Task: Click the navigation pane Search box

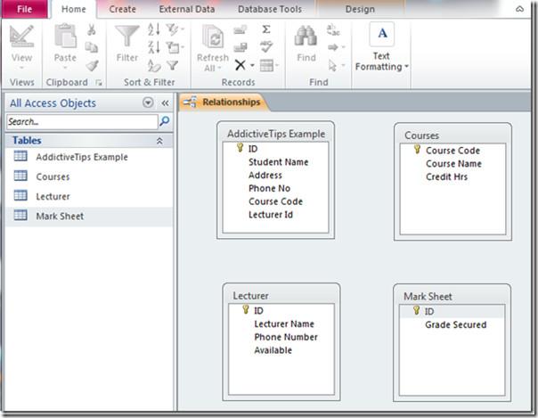Action: point(80,121)
